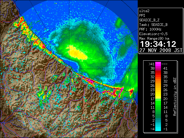Viewport: 184px width, 138px height.
Task: Pick the bright green 14-17 dBZ swatch
Action: point(158,103)
